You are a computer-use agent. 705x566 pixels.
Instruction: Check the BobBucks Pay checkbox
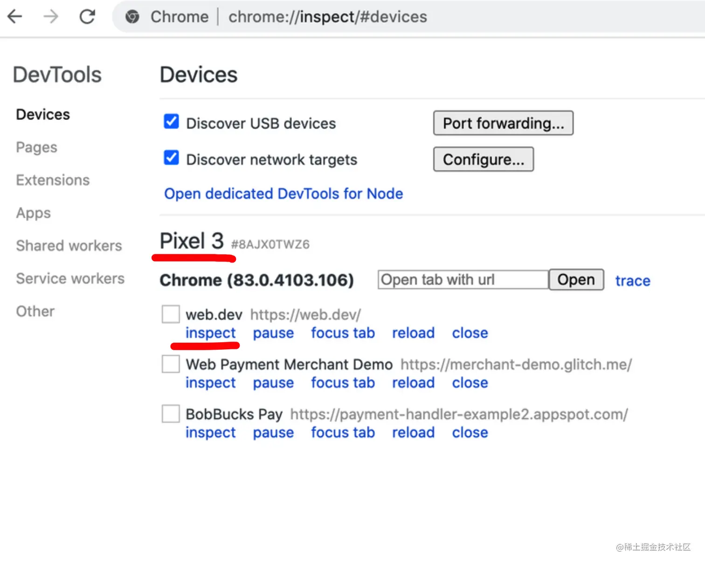pos(171,414)
